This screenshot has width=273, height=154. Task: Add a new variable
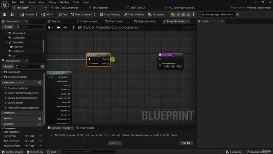pyautogui.click(x=40, y=124)
